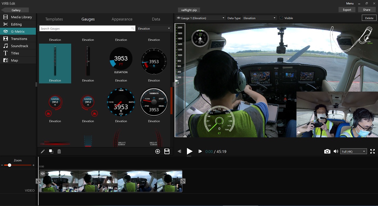Screen dimensions: 378x206
Task: Click the timeline zoom-out minus icon
Action: tap(2, 165)
